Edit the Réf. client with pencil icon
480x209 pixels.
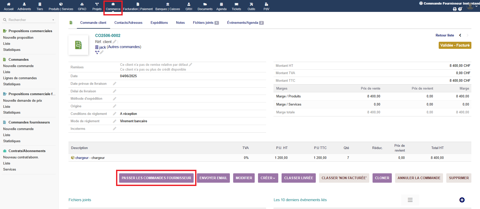pyautogui.click(x=114, y=42)
